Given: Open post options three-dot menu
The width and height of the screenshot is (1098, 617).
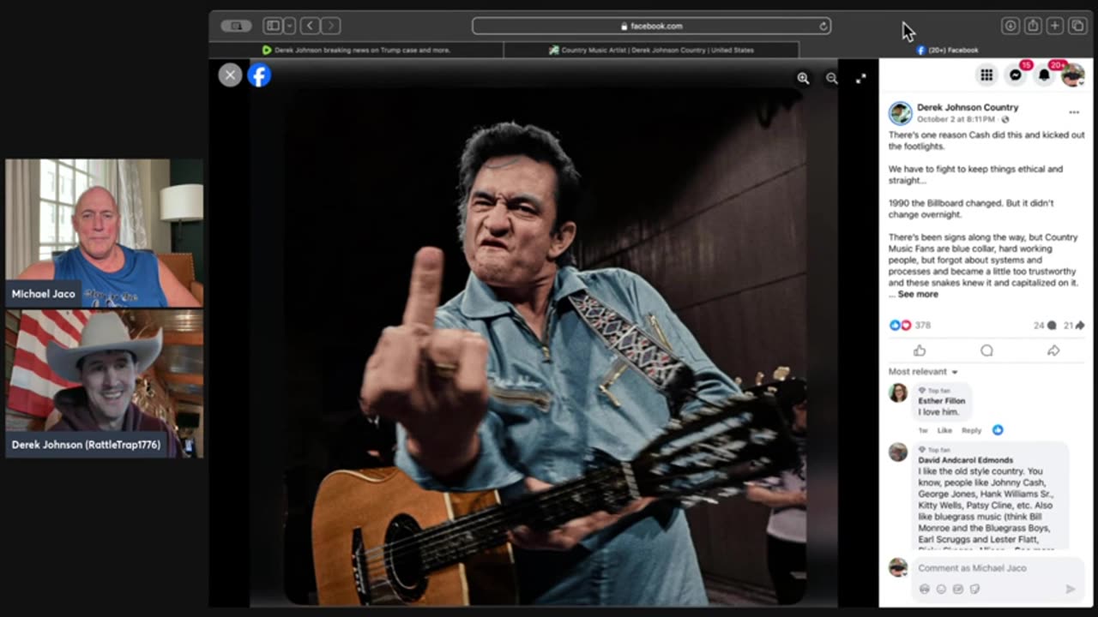Looking at the screenshot, I should coord(1074,112).
